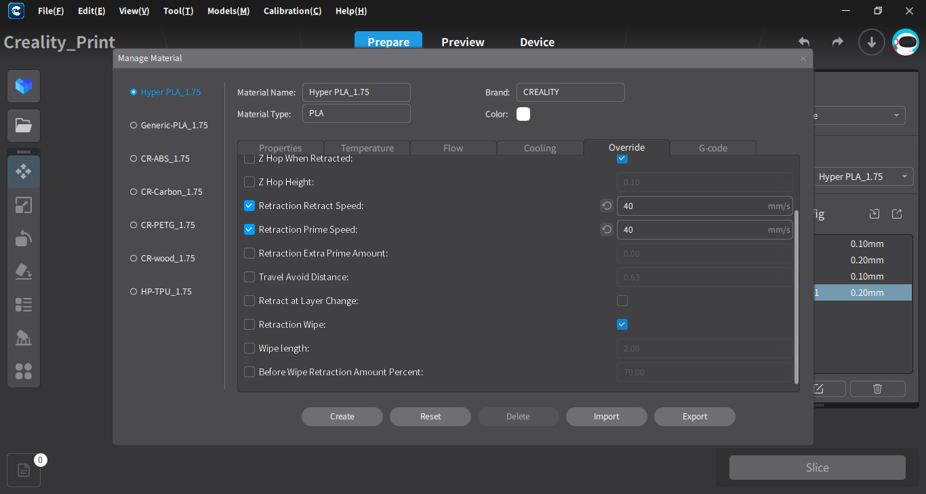
Task: Click the Create button
Action: click(342, 417)
